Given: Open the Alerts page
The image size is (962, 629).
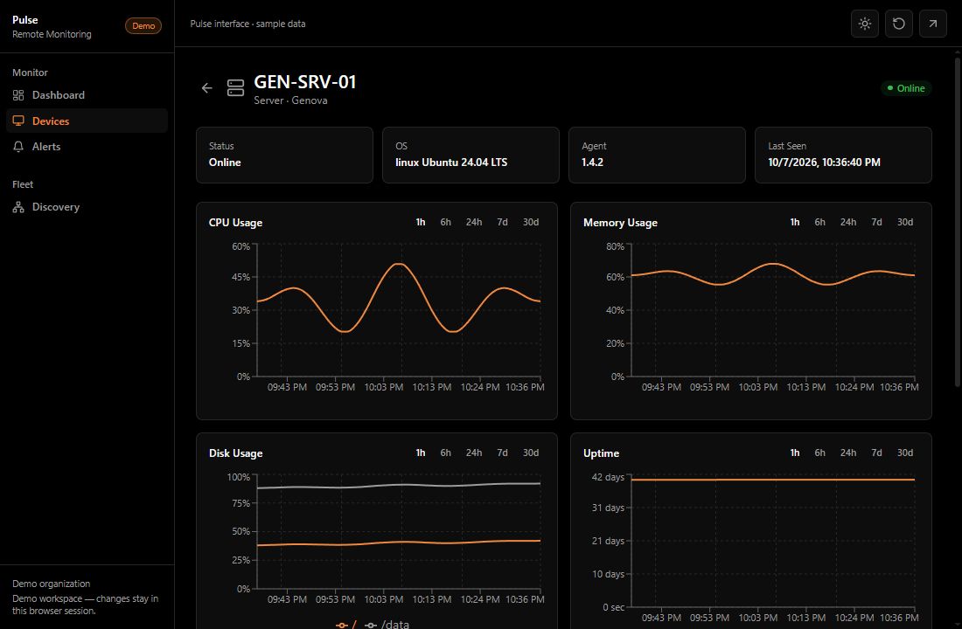Looking at the screenshot, I should click(x=87, y=147).
